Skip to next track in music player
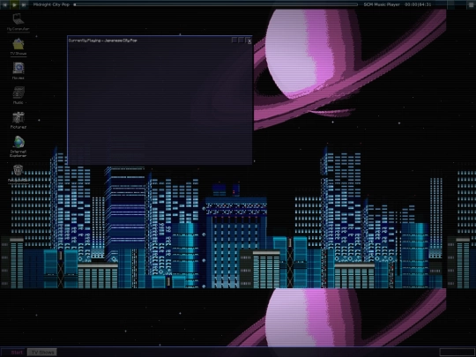 pyautogui.click(x=24, y=4)
